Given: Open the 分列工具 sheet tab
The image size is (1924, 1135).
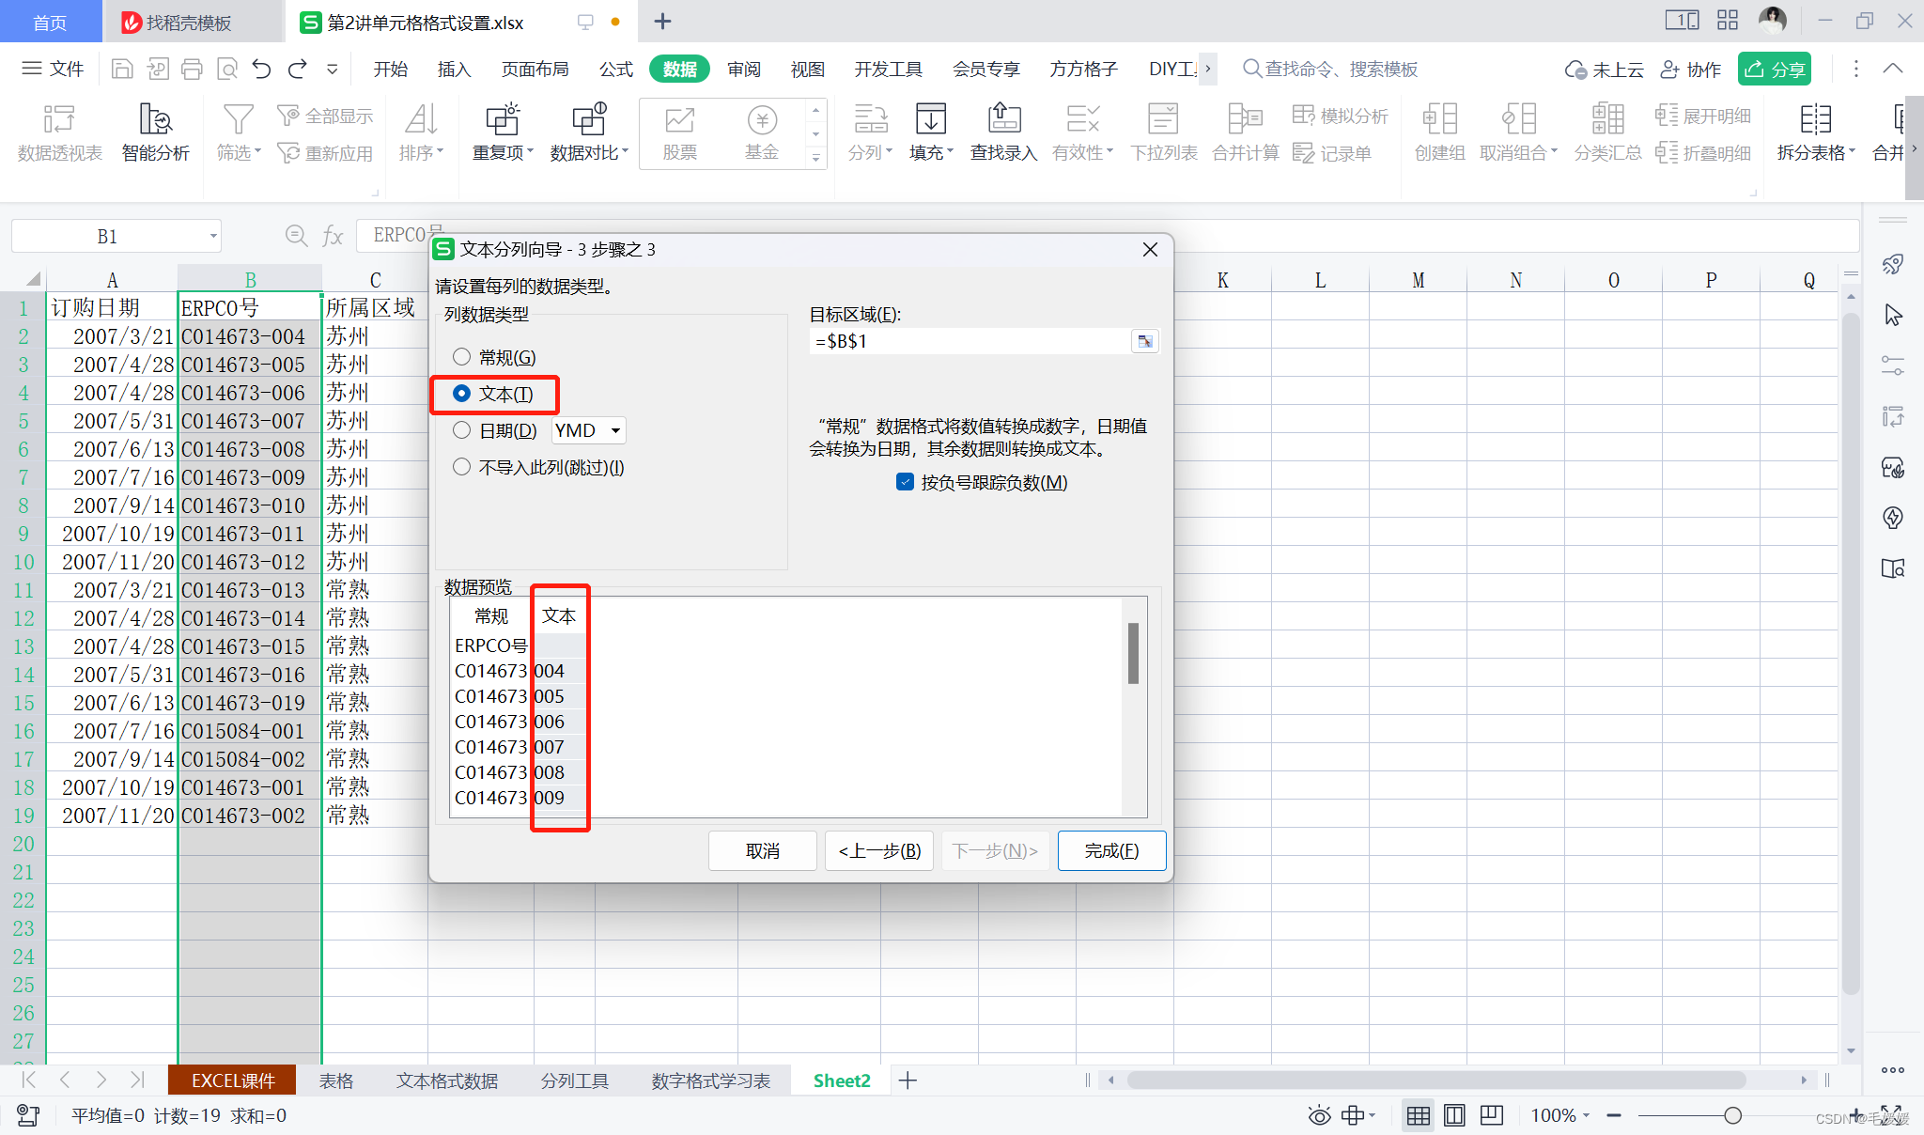Looking at the screenshot, I should point(574,1081).
